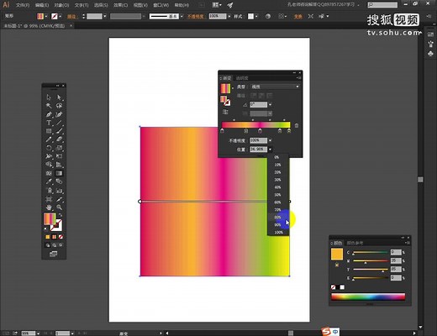437x336 pixels.
Task: Open the File menu
Action: tap(23, 5)
